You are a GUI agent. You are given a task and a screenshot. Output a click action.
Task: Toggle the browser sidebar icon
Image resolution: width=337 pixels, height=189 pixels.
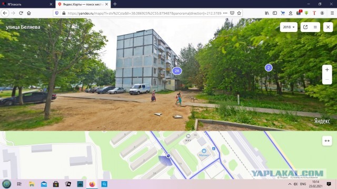point(275,13)
